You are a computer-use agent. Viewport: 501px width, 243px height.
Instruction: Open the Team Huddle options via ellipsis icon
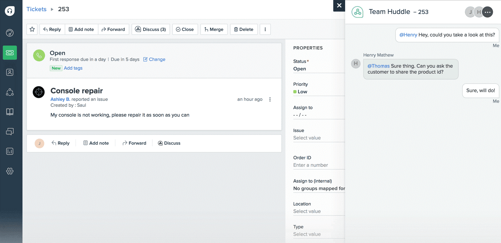pos(487,12)
